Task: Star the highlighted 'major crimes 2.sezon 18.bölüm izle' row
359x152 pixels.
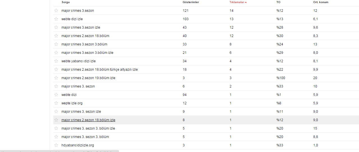Action: [56, 120]
